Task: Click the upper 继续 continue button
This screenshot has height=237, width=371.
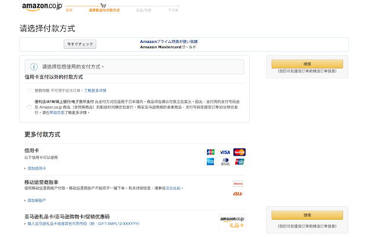Action: tap(307, 64)
